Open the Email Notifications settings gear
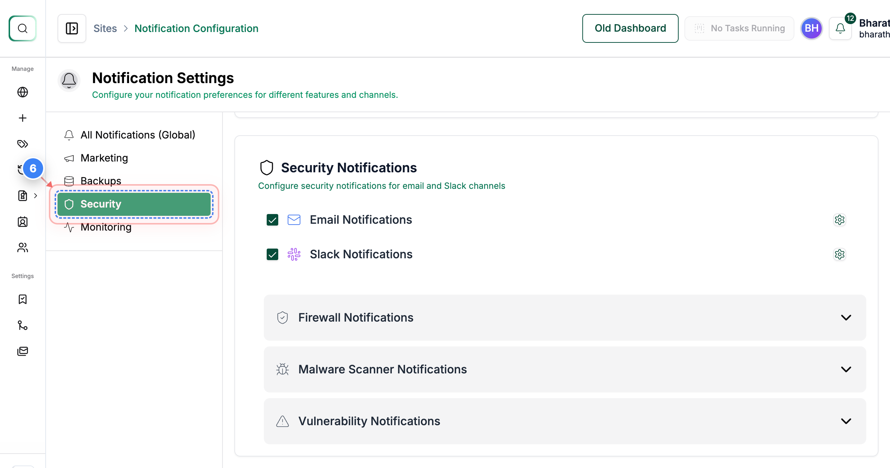This screenshot has height=468, width=890. pyautogui.click(x=840, y=220)
